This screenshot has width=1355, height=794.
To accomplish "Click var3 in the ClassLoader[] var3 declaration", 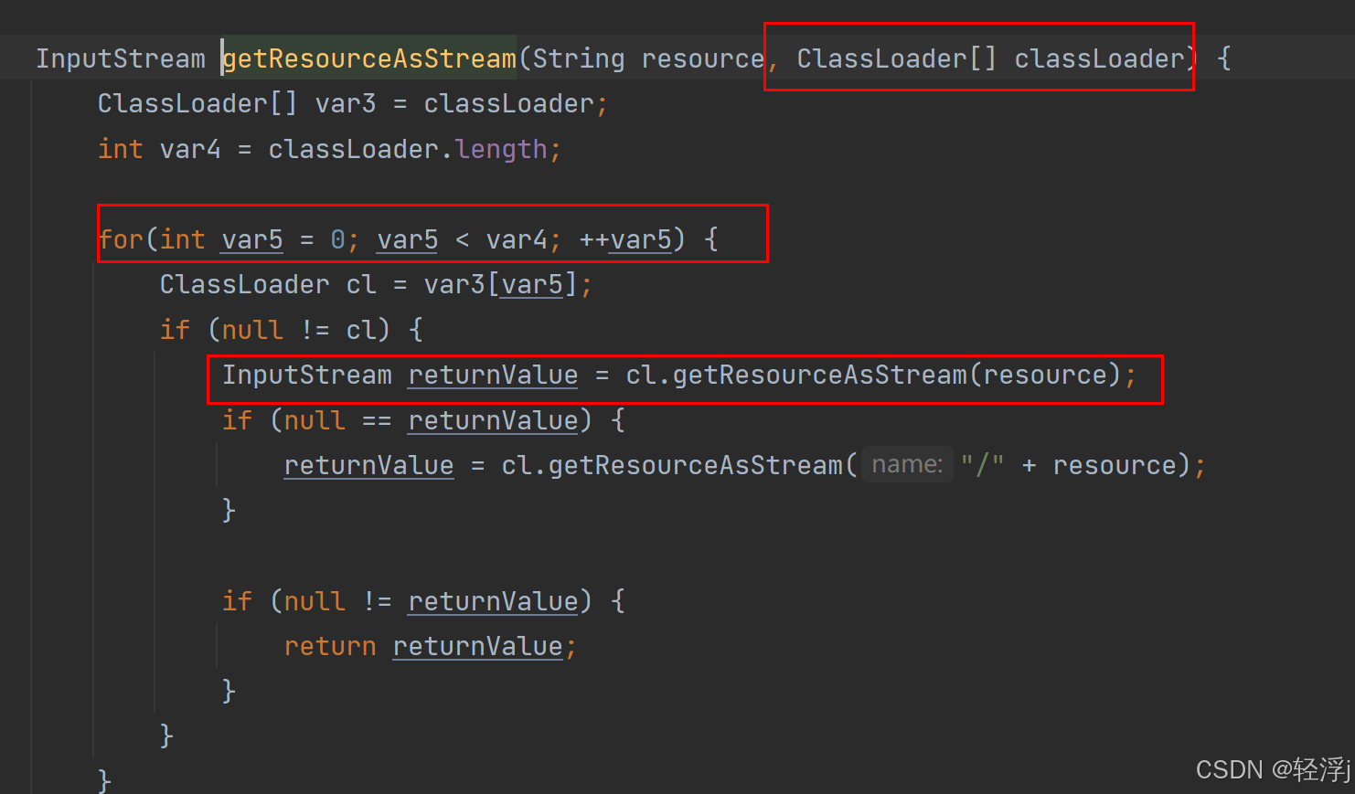I will (346, 103).
